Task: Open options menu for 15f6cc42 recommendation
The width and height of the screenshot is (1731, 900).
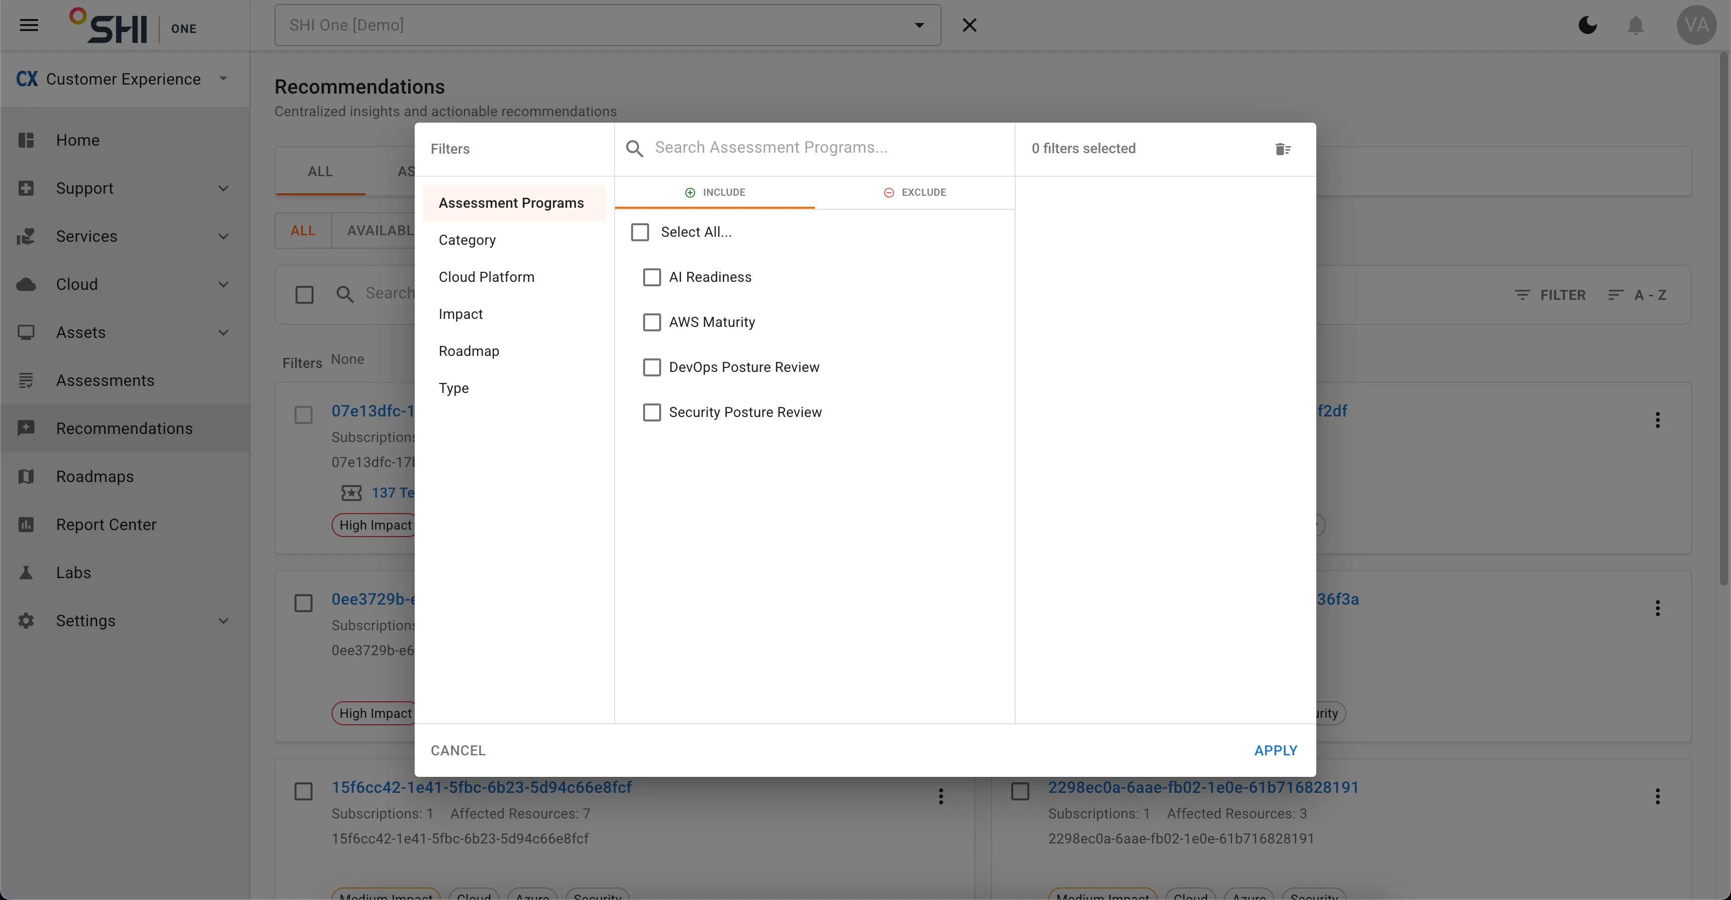Action: pos(941,796)
